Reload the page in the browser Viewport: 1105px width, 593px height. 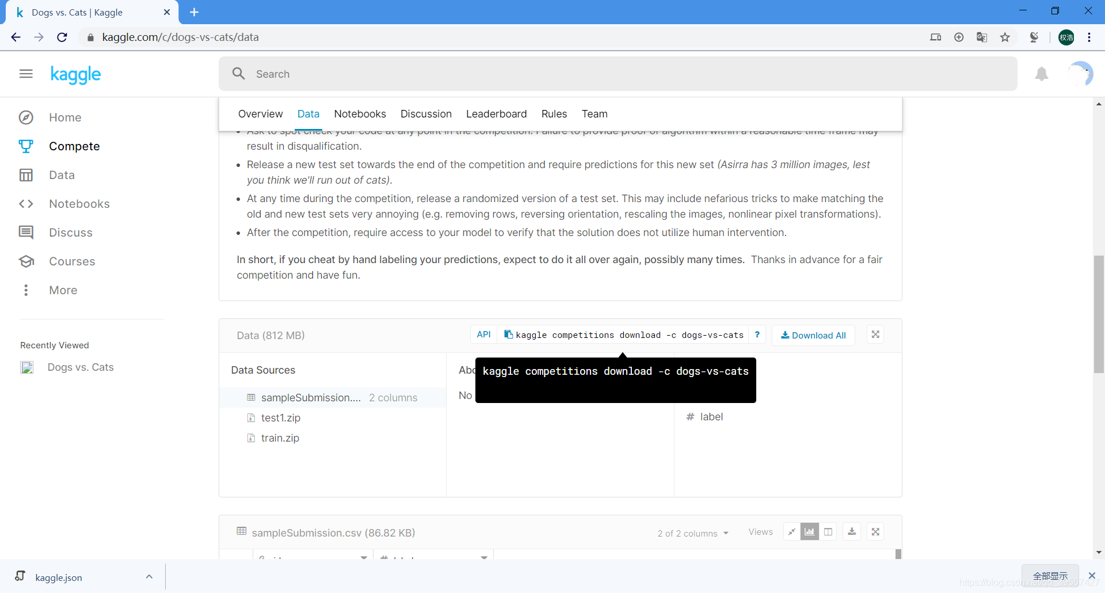[x=62, y=37]
